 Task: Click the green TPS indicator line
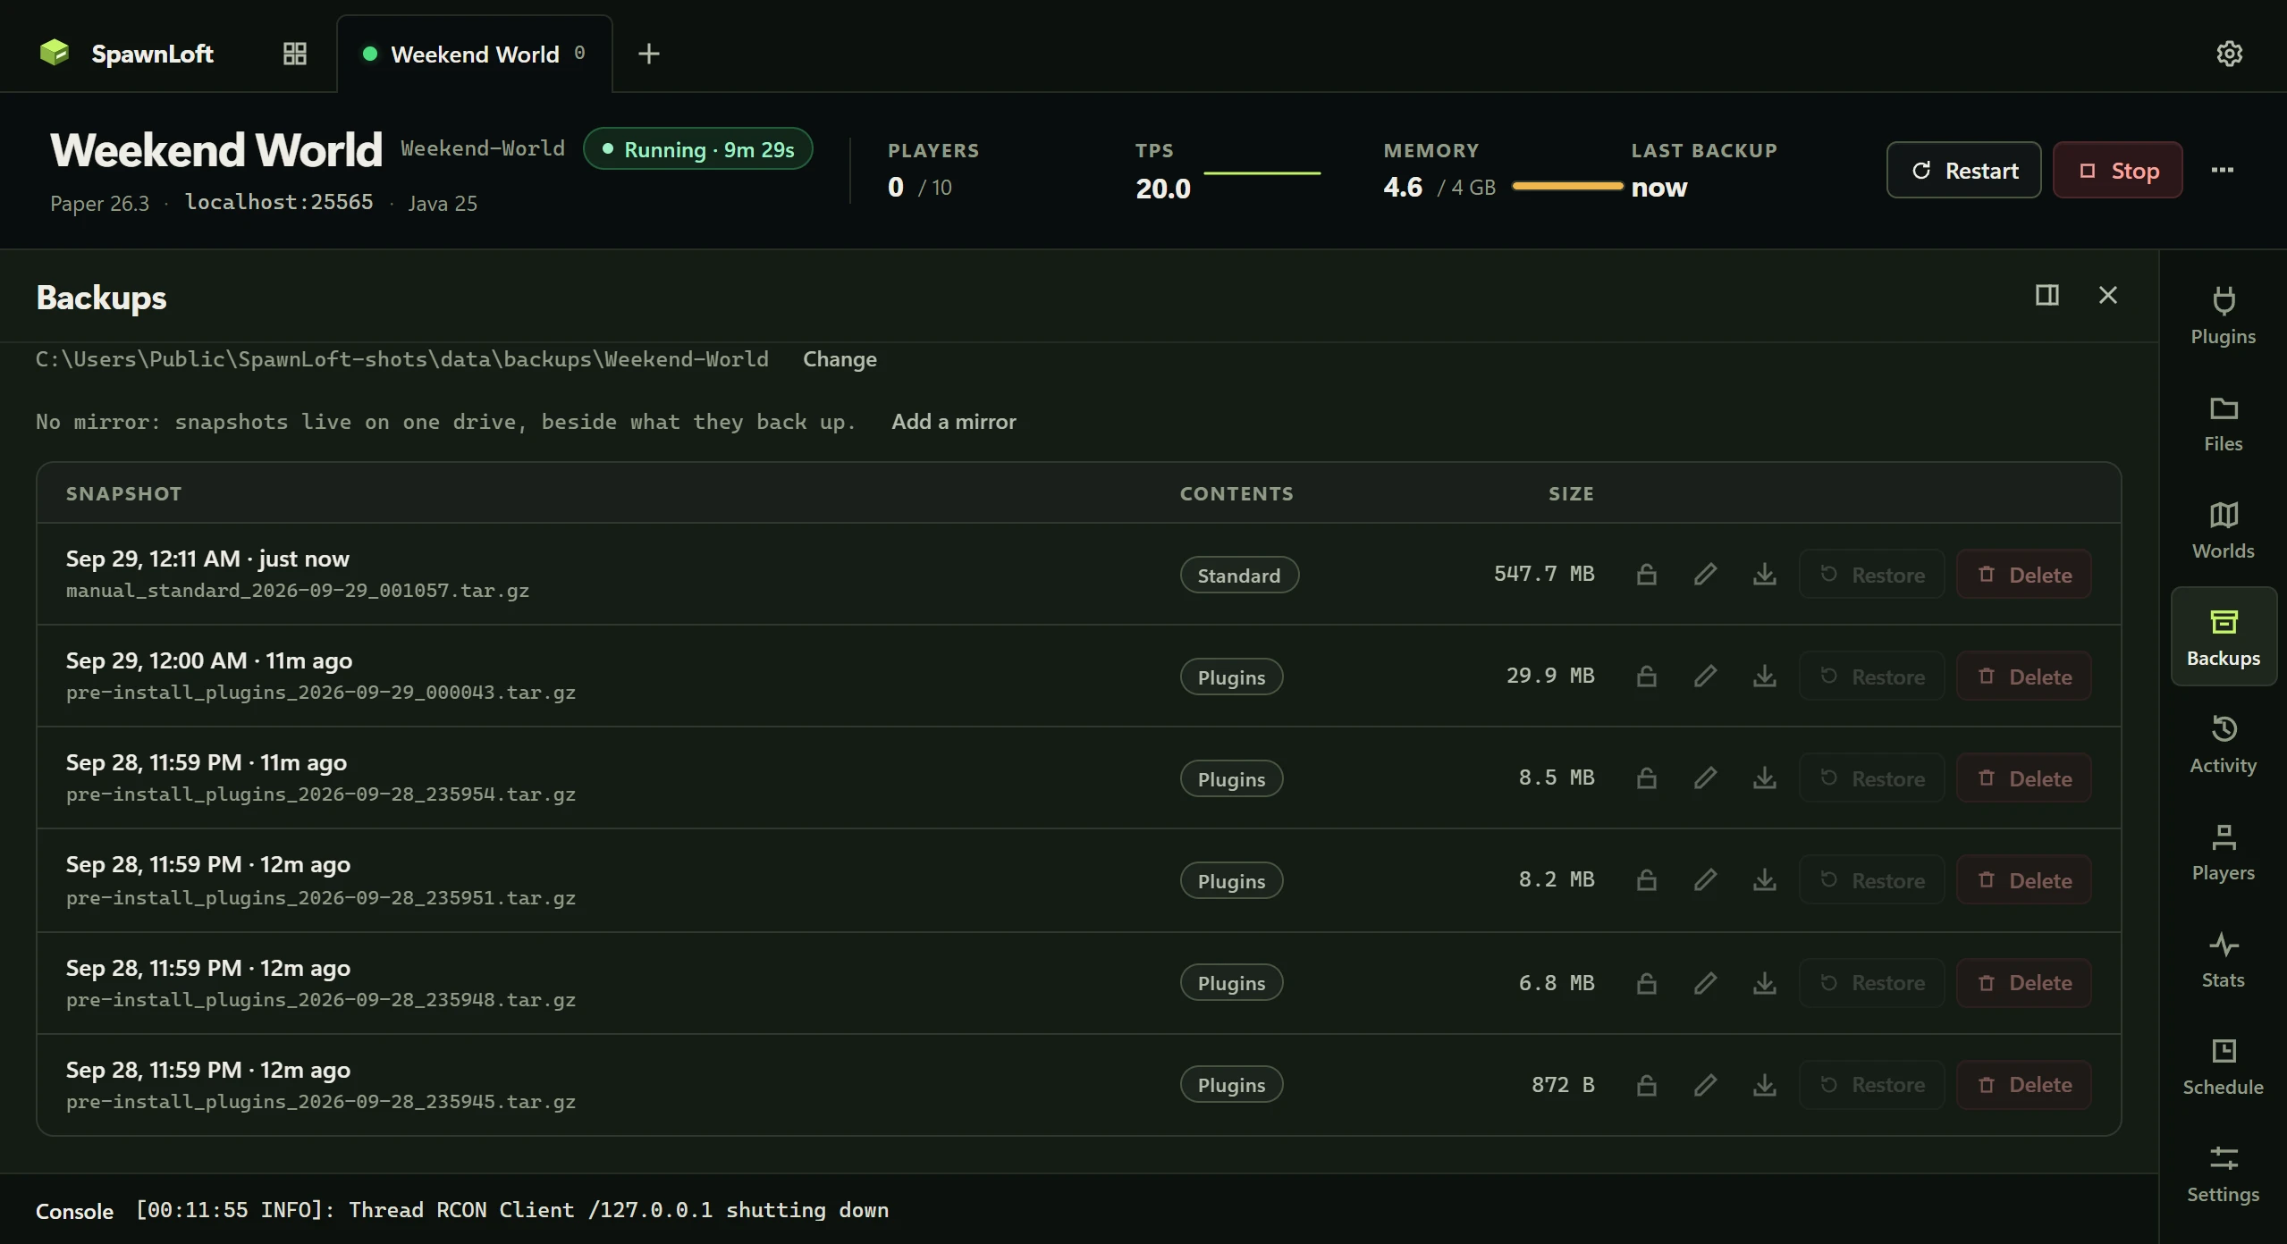(1262, 172)
